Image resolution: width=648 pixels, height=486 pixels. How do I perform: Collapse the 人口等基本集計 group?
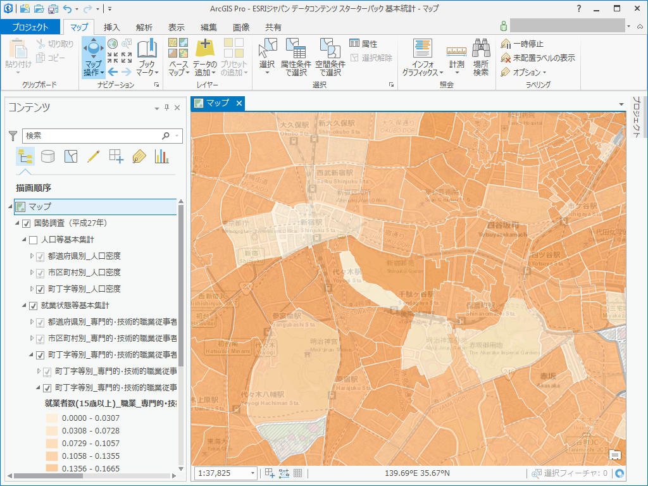[25, 240]
